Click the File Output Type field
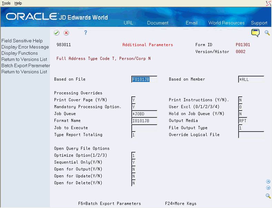272x208 pixels. click(x=240, y=128)
